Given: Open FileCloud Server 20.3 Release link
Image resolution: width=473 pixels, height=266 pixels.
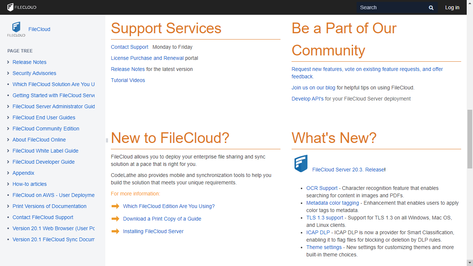Looking at the screenshot, I should (x=348, y=170).
